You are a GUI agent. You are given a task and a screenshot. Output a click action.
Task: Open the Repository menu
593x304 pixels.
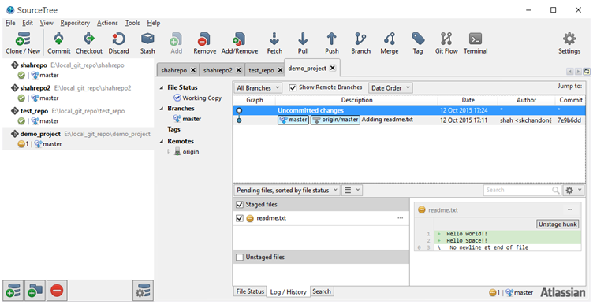[x=75, y=23]
